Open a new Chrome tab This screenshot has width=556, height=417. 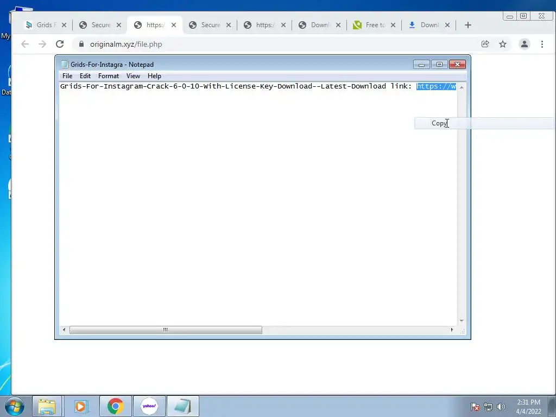467,25
